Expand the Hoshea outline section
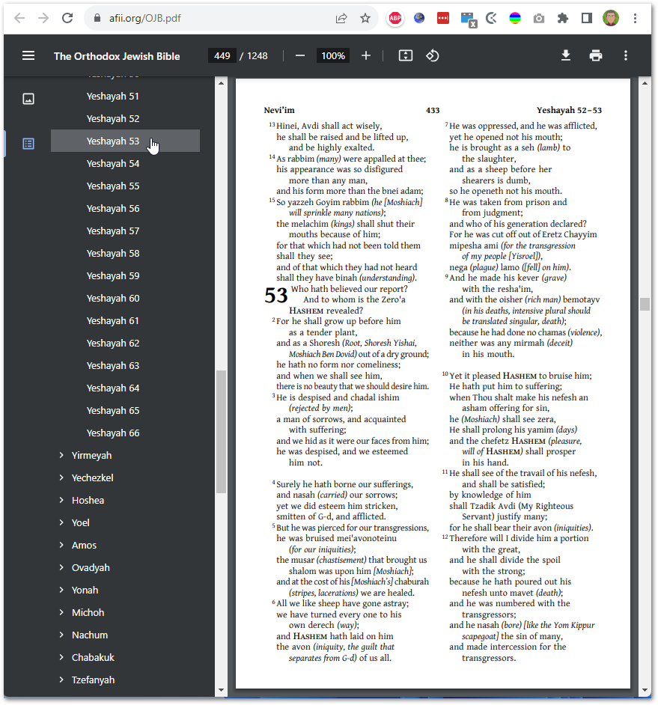Viewport: 658px width, 705px height. (61, 500)
